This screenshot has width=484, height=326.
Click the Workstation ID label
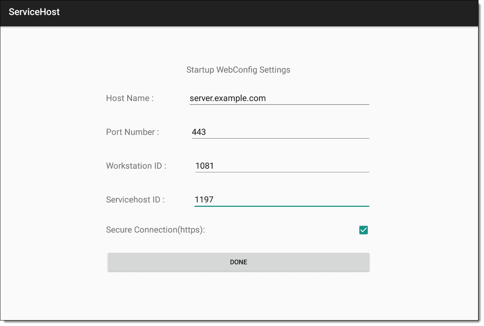136,166
